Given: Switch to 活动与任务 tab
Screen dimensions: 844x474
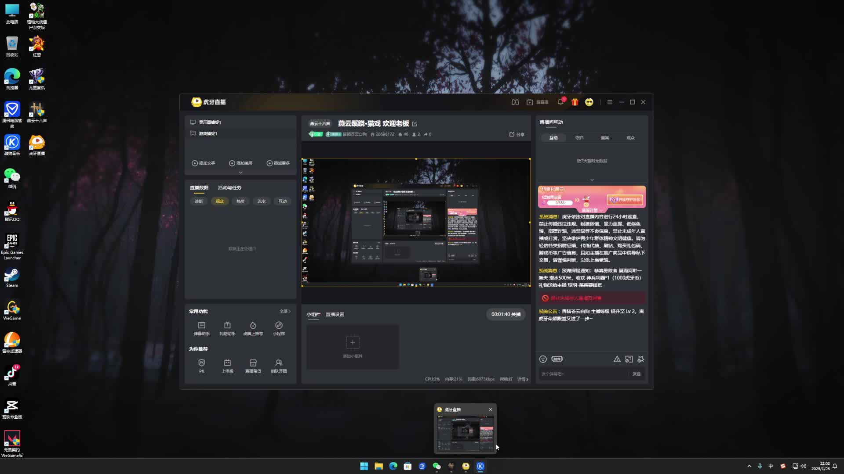Looking at the screenshot, I should (229, 188).
